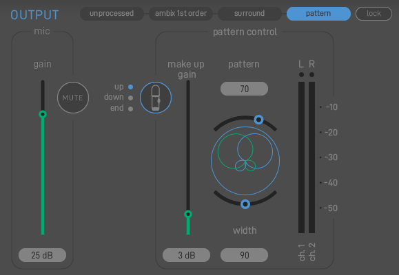Screen dimensions: 399x275
Task: Click the R channel clip indicator dot
Action: tap(311, 75)
